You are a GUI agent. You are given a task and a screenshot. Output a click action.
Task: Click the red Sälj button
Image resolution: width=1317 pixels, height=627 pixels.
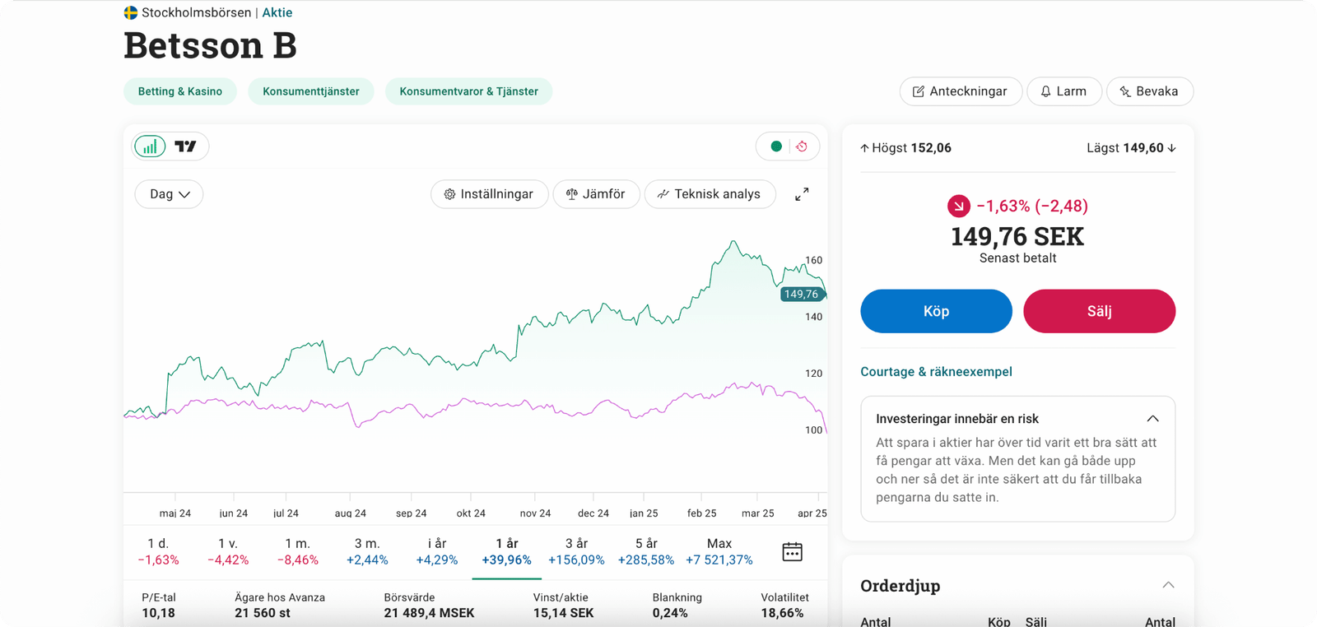(1099, 311)
